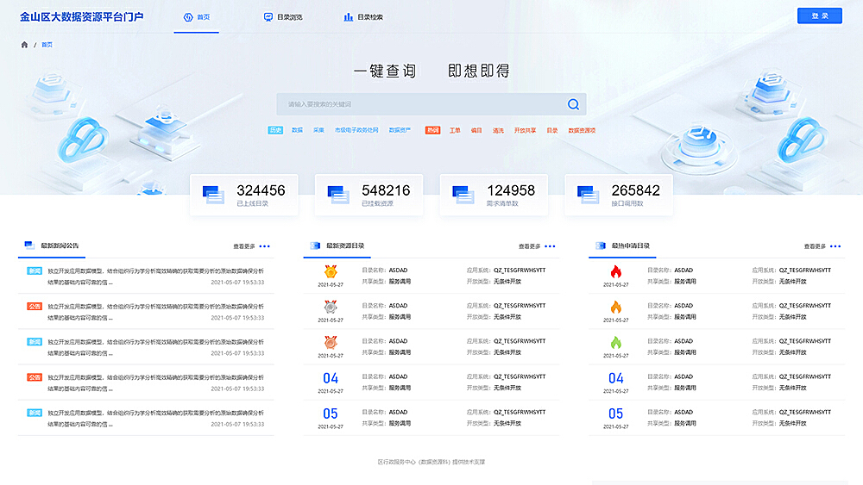Image resolution: width=863 pixels, height=485 pixels.
Task: Click the magnifier search icon
Action: click(573, 104)
